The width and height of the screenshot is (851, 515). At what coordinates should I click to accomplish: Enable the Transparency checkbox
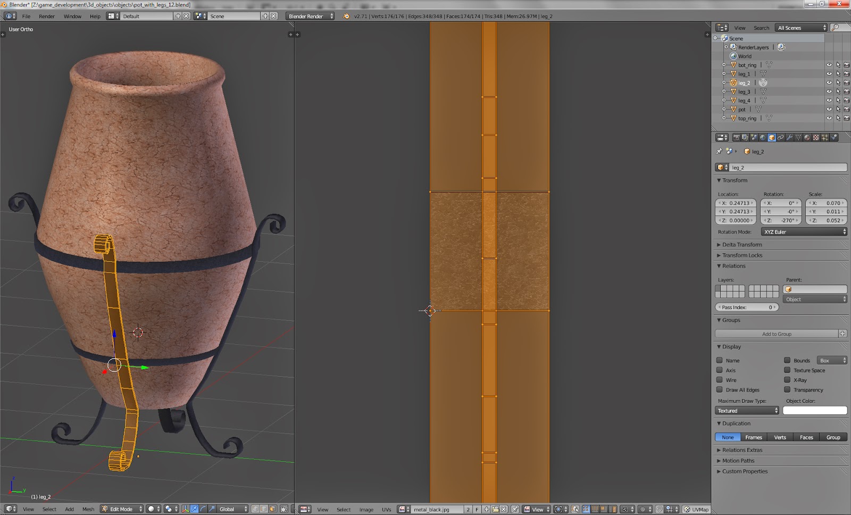click(787, 389)
